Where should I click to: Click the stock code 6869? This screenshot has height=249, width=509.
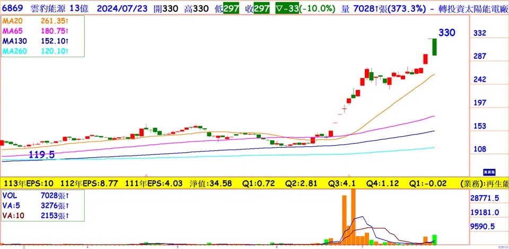[x=14, y=8]
